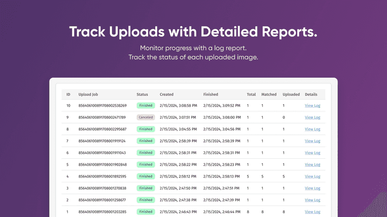Select upload job 85640610089170800​2471789
The image size is (387, 217).
pos(102,117)
